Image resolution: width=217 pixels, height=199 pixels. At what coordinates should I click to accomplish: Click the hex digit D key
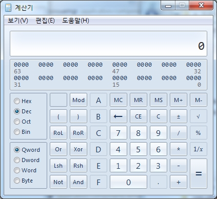[x=98, y=149]
